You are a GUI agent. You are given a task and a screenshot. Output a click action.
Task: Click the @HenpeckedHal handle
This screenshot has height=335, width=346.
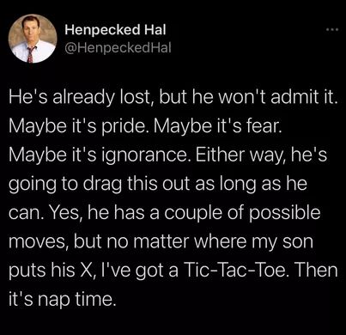tap(118, 47)
